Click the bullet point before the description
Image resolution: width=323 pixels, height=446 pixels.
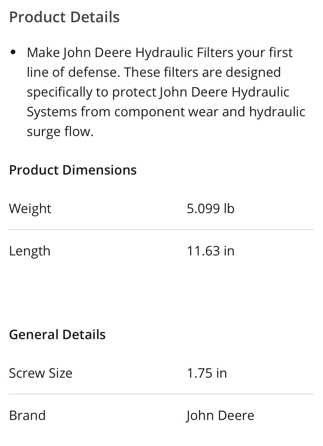[x=13, y=52]
